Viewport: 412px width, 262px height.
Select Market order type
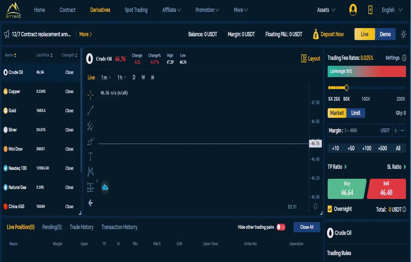(x=337, y=113)
